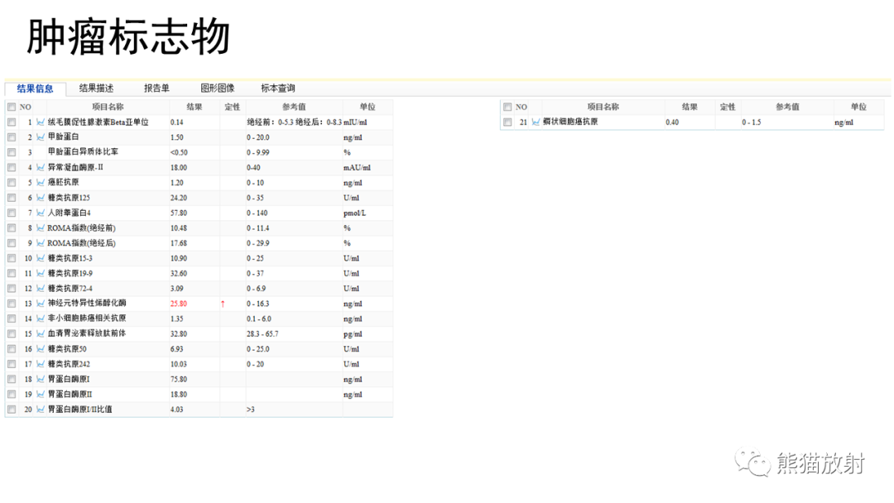Viewport: 894px width, 503px height.
Task: Select the result value <0.50
Action: click(x=179, y=153)
